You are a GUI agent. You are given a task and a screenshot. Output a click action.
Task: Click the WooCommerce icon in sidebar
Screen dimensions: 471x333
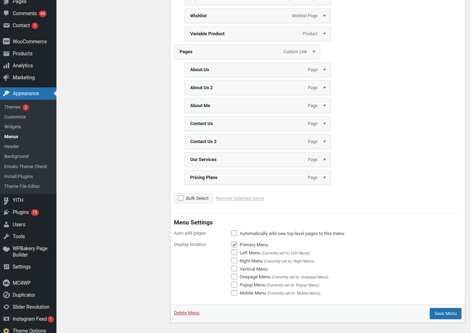pos(6,42)
